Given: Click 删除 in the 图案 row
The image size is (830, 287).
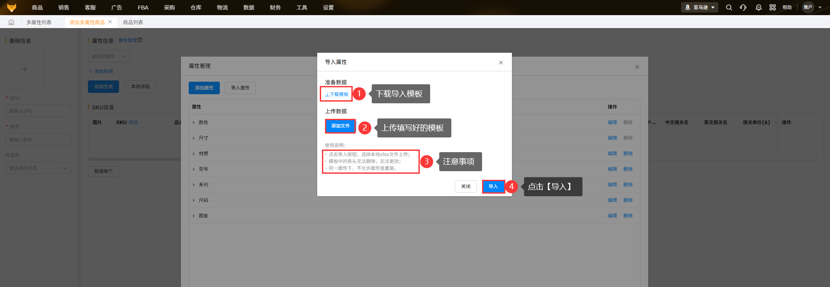Looking at the screenshot, I should click(x=628, y=216).
